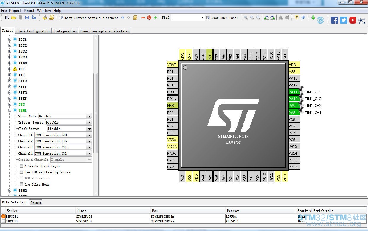The image size is (368, 231).
Task: Open the Clock Source dropdown
Action: [70, 129]
